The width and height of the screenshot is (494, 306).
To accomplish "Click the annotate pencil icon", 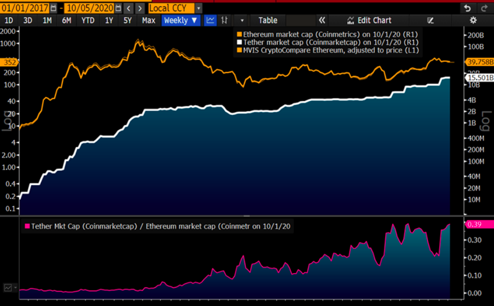I will (x=430, y=20).
